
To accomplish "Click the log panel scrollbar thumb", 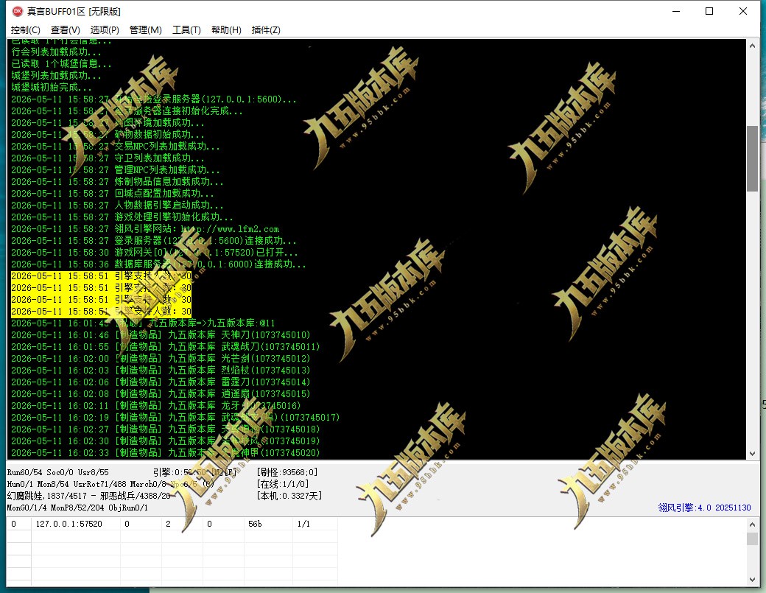I will (x=752, y=159).
